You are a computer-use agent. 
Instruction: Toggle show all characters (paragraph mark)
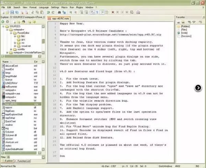97,12
